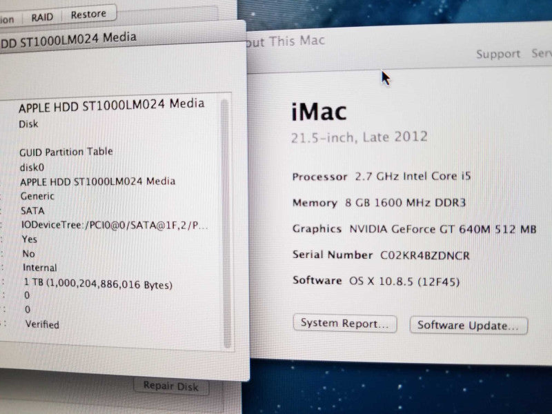Select the '1 TB (1,000,204,886,016 Bytes)' capacity

coord(98,284)
